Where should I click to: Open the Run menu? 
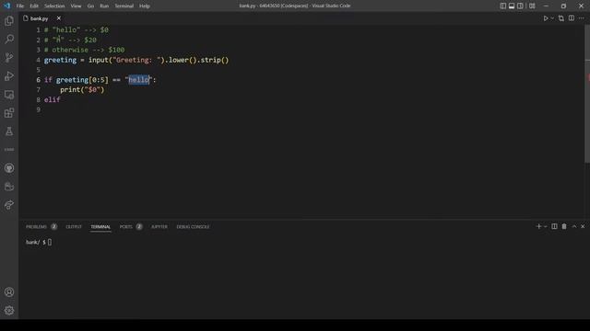tap(104, 6)
